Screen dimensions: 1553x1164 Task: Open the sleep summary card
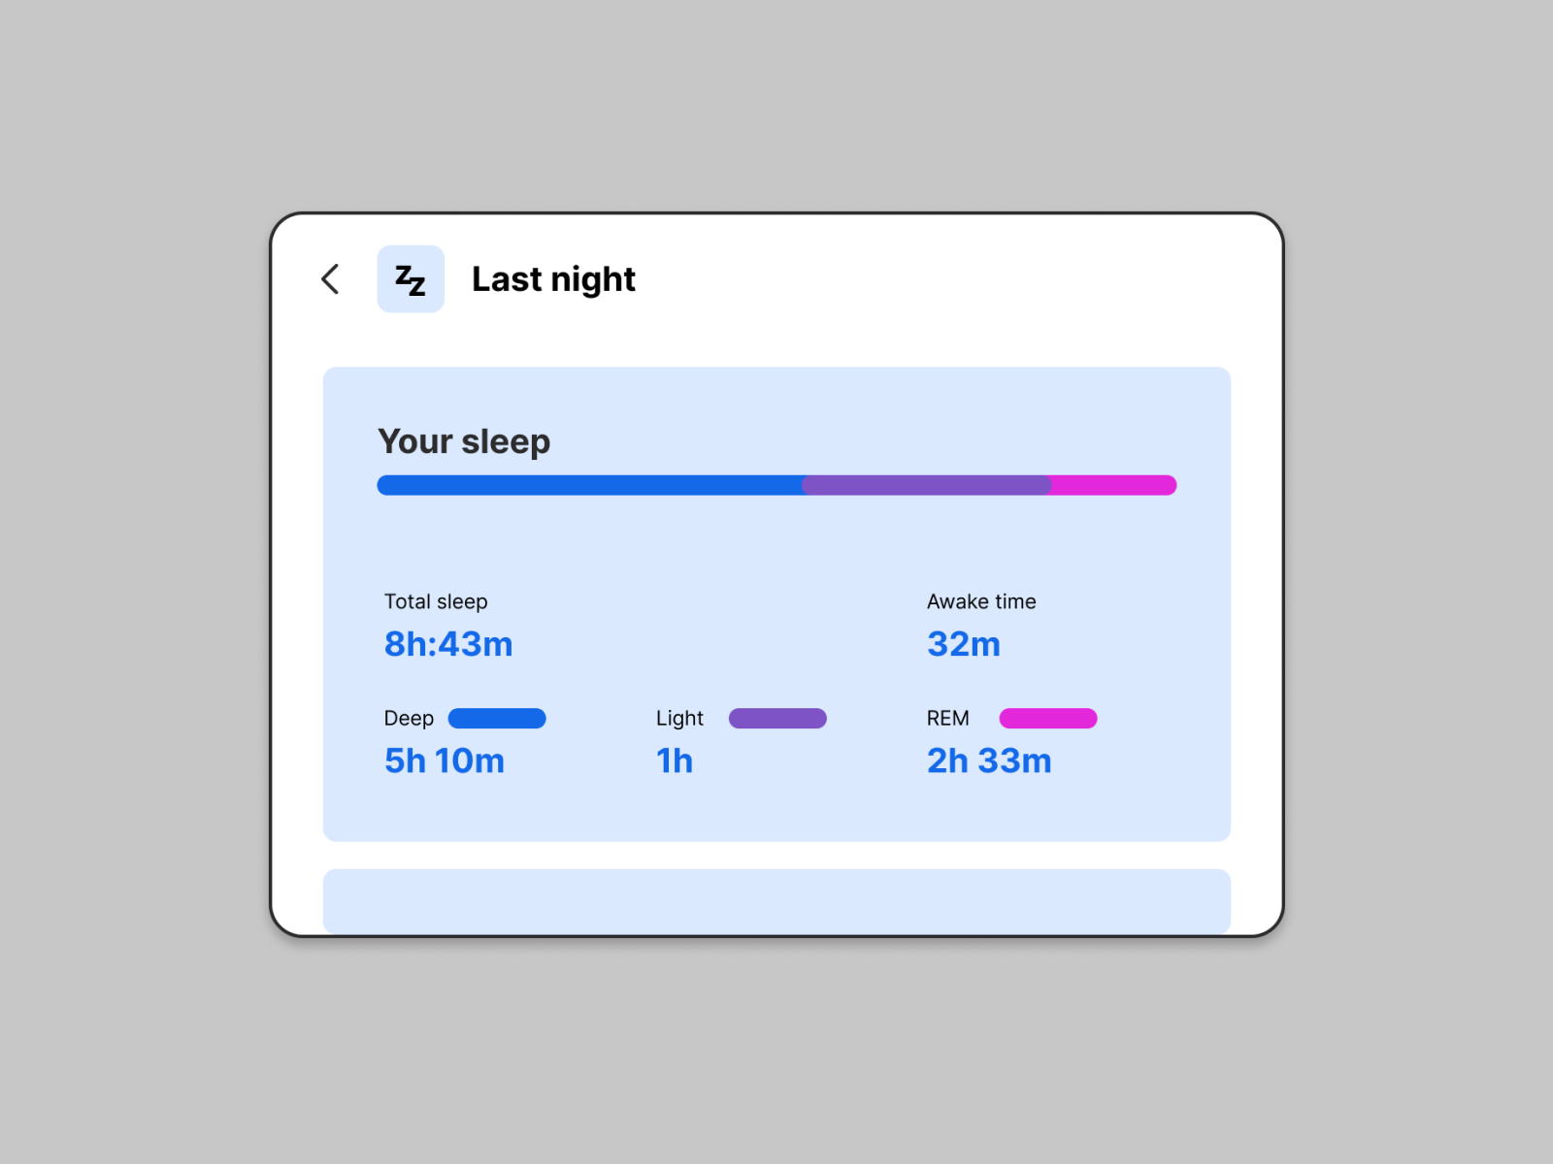click(776, 601)
